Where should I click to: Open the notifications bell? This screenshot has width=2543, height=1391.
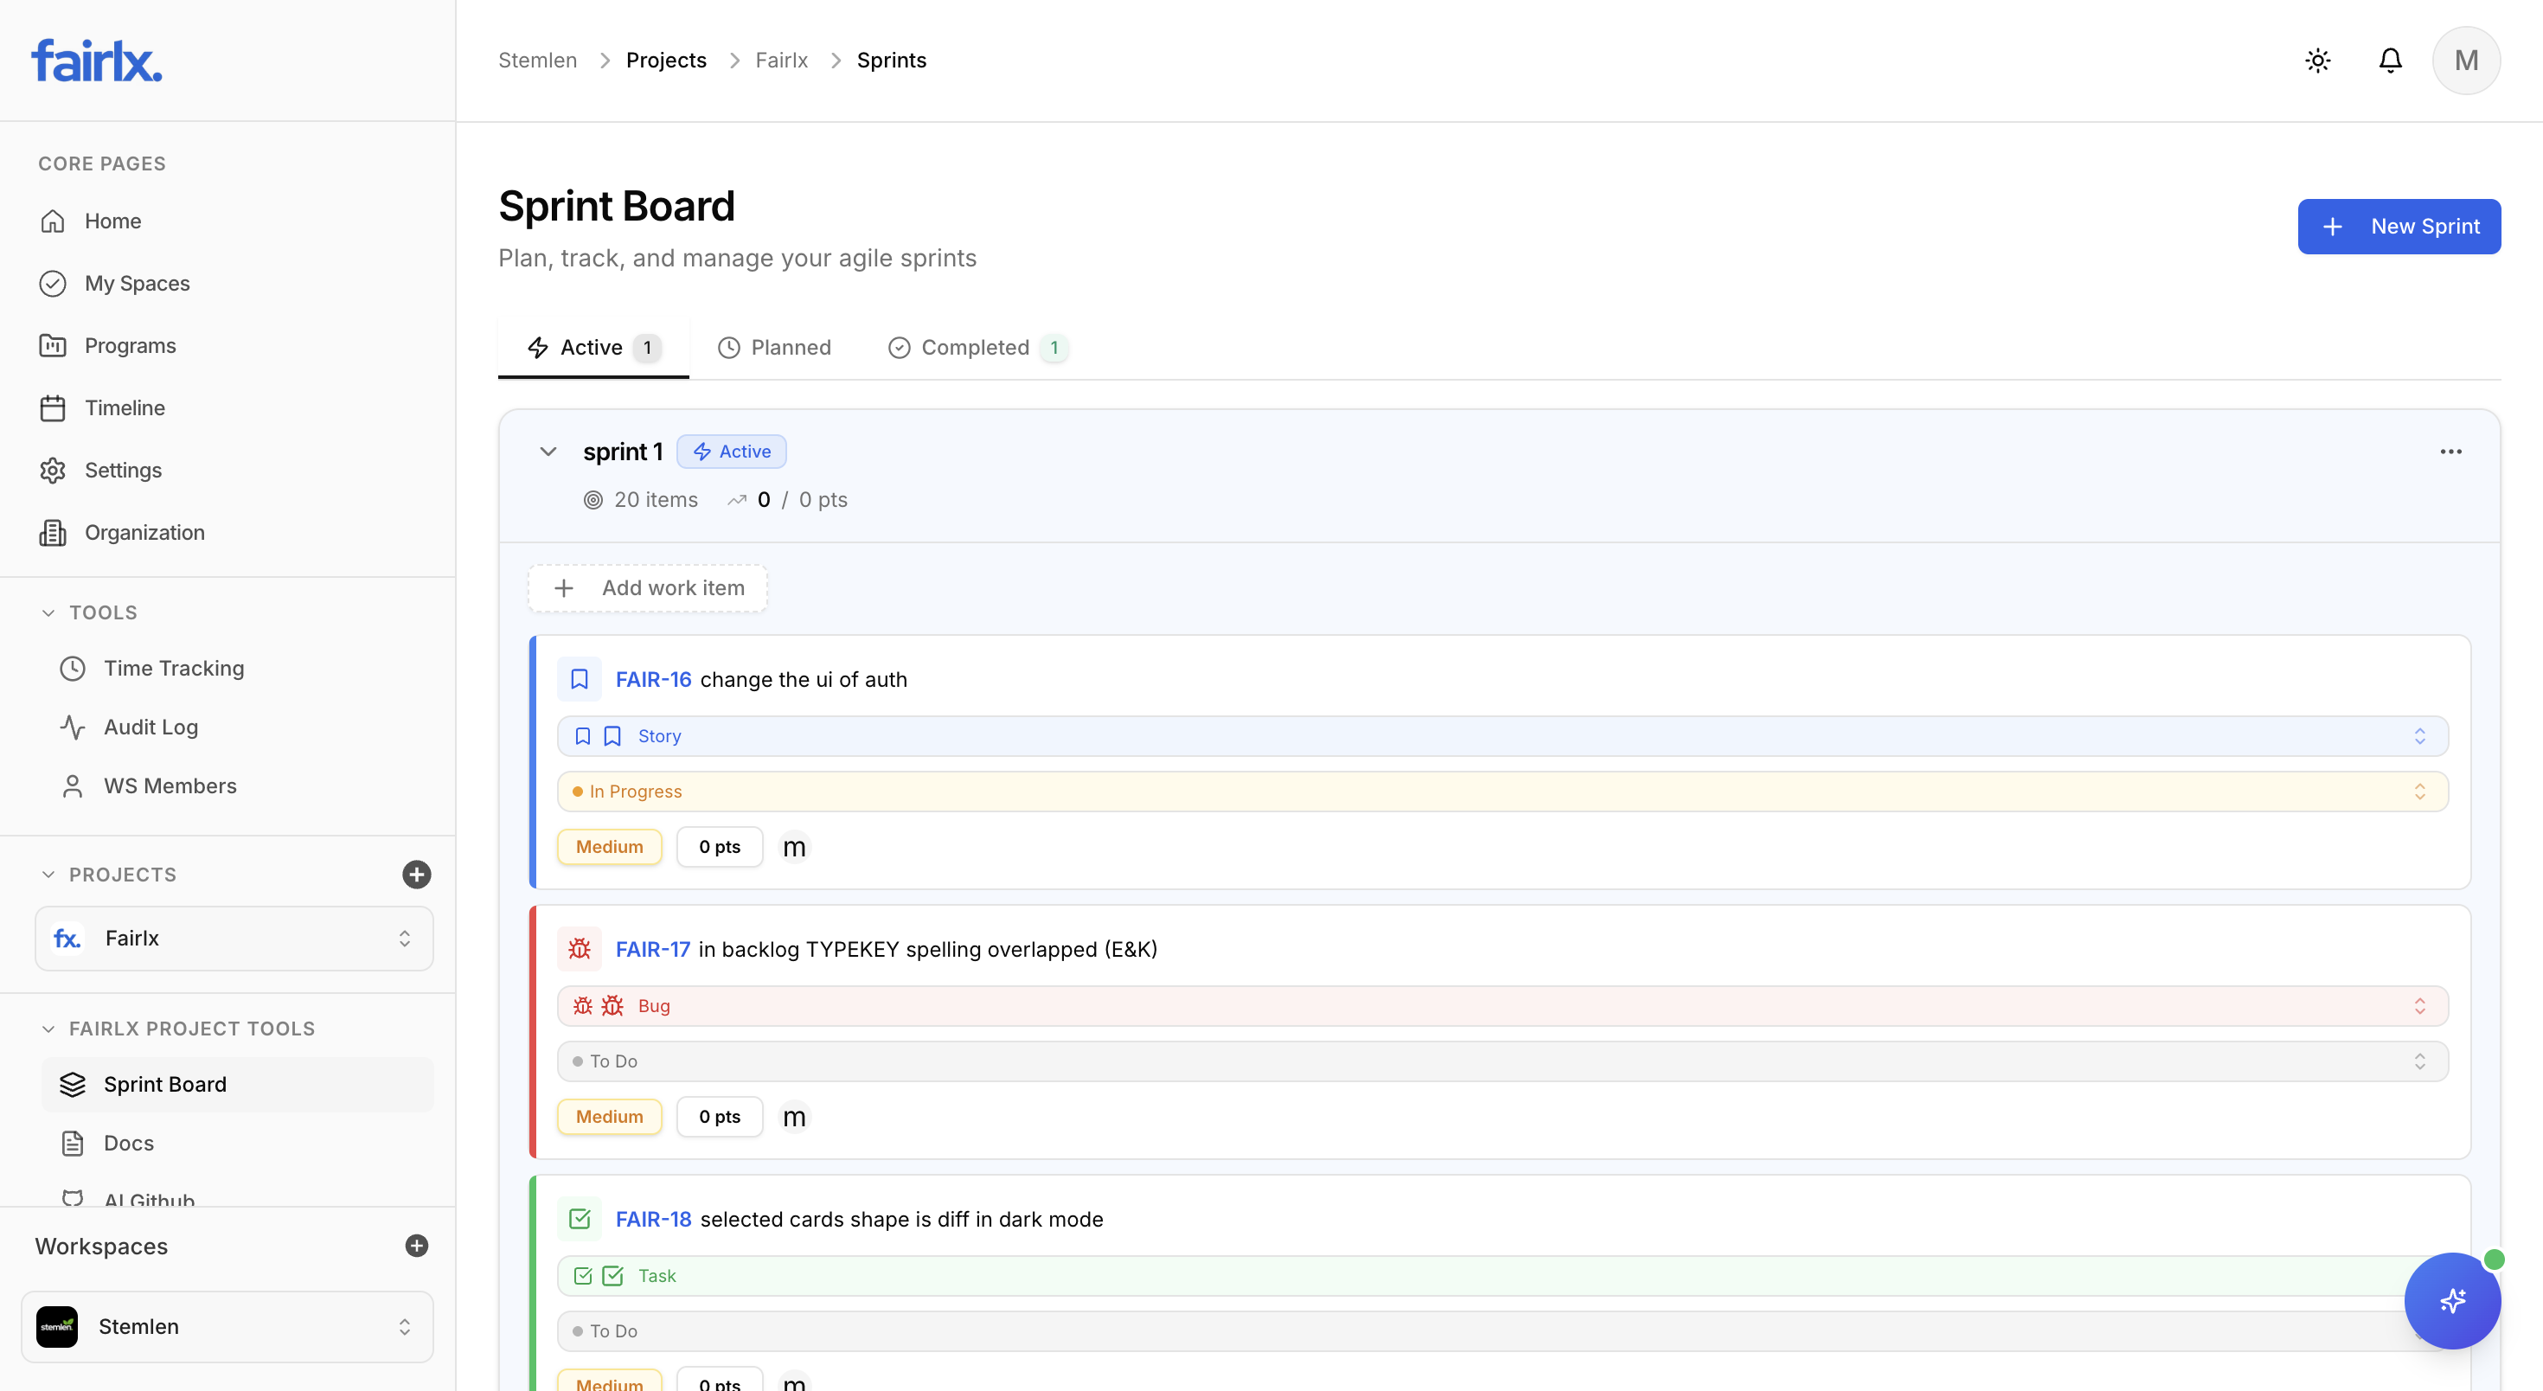click(2390, 61)
